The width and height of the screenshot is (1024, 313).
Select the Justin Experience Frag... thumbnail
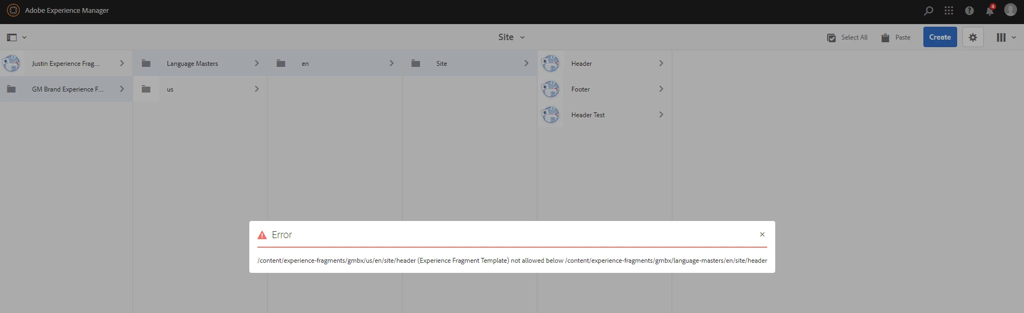point(12,63)
